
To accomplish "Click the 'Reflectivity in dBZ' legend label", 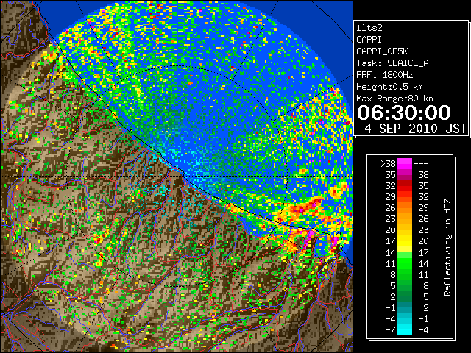I will click(447, 247).
